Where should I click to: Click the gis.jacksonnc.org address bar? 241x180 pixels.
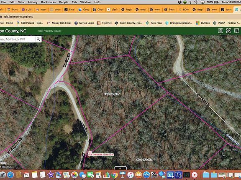click(x=18, y=17)
